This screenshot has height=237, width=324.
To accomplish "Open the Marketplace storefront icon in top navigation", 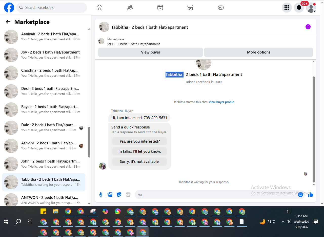I will (190, 8).
